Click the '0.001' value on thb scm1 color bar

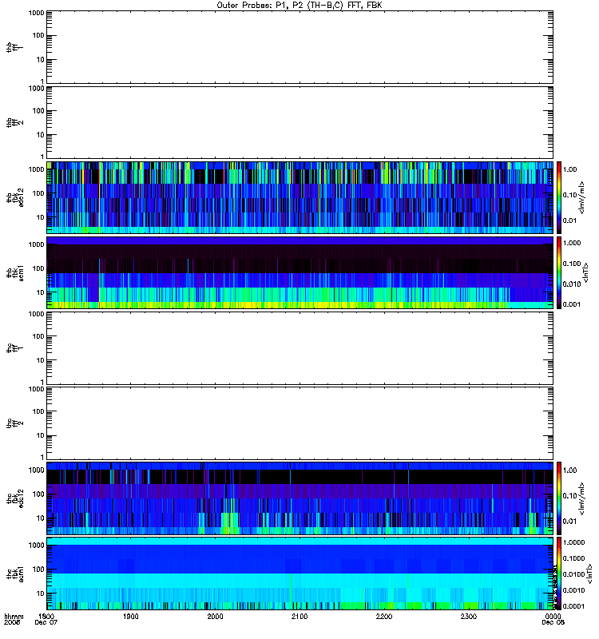572,304
